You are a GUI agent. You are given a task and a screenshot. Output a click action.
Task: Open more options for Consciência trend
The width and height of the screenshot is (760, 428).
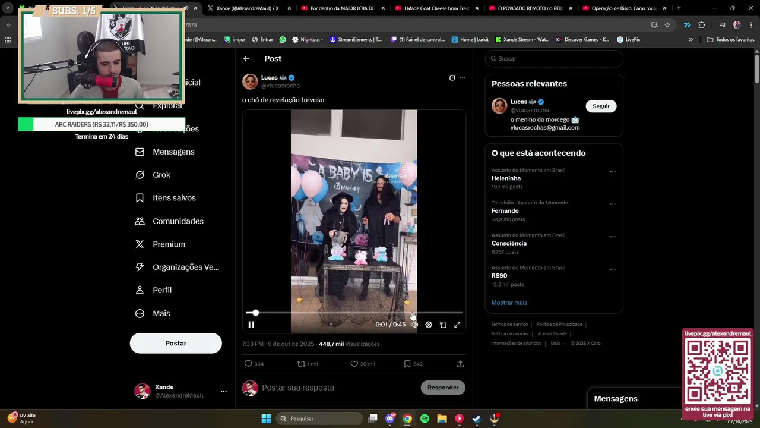coord(613,237)
